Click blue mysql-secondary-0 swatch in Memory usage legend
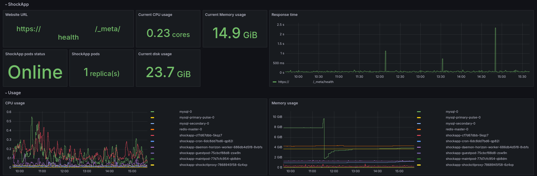Screen dimensions: 537x176 point(419,124)
